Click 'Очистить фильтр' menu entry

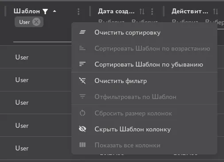tap(144, 81)
